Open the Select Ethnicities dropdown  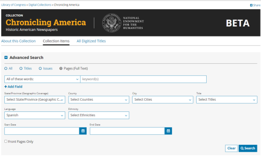(x=99, y=115)
